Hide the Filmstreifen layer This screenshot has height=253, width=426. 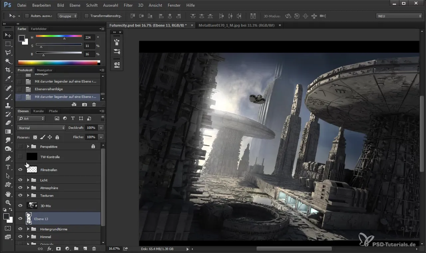pos(20,169)
